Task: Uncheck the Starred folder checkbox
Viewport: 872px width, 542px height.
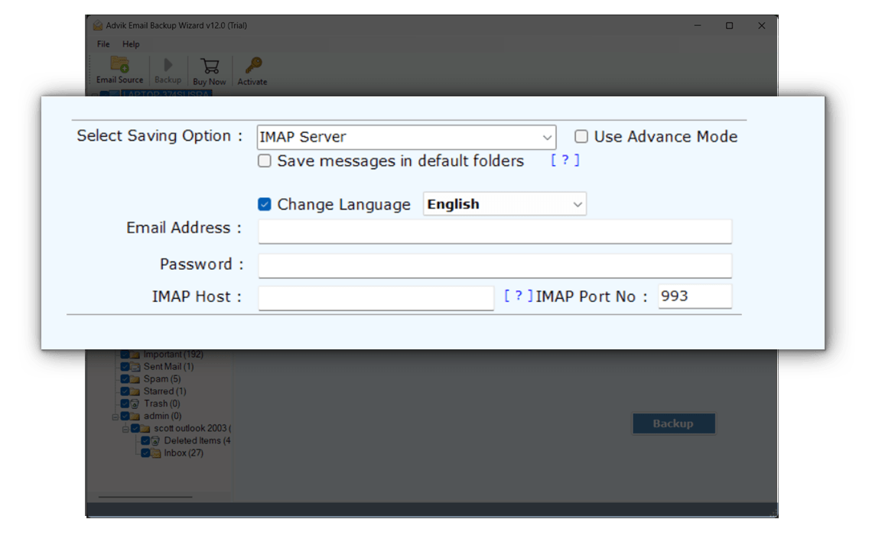Action: tap(125, 391)
